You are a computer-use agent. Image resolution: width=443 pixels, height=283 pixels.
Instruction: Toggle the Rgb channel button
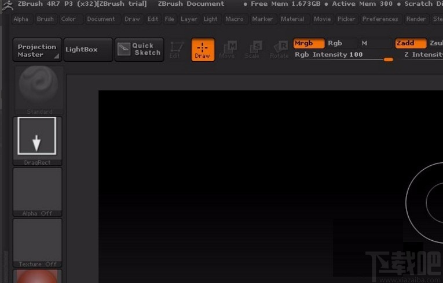[342, 43]
